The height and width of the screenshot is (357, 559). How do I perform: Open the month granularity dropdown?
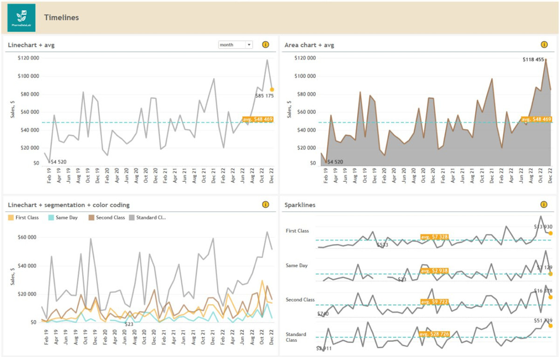(236, 45)
